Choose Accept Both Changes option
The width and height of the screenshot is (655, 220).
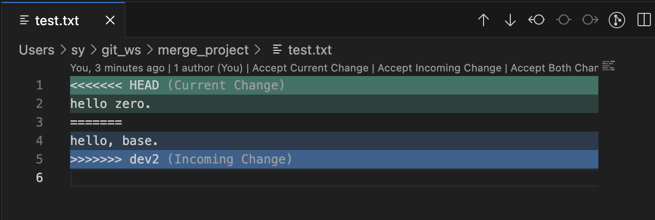click(x=554, y=68)
